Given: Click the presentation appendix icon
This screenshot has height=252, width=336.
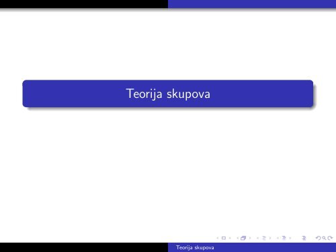Looking at the screenshot, I should pos(304,239).
